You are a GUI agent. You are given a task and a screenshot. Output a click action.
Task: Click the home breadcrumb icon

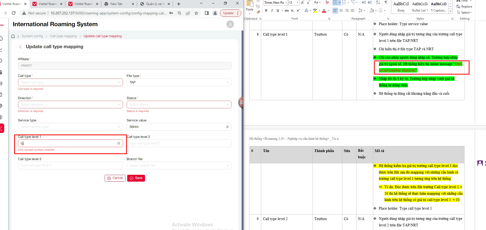coord(13,36)
